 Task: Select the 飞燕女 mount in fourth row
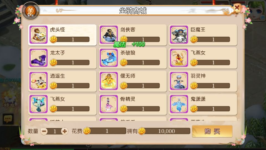click(x=39, y=104)
